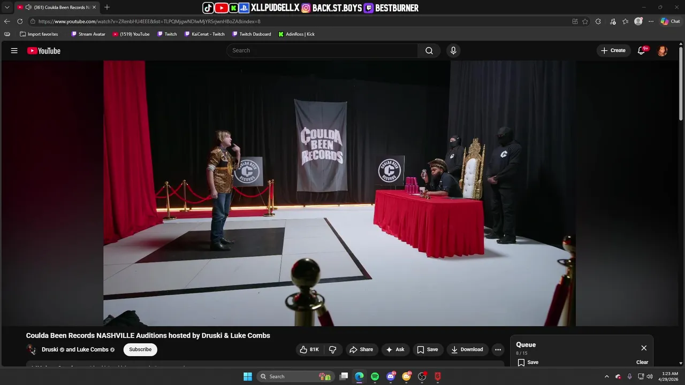The image size is (685, 385).
Task: Open the AdinRoss | Kick bookmark
Action: tap(296, 34)
